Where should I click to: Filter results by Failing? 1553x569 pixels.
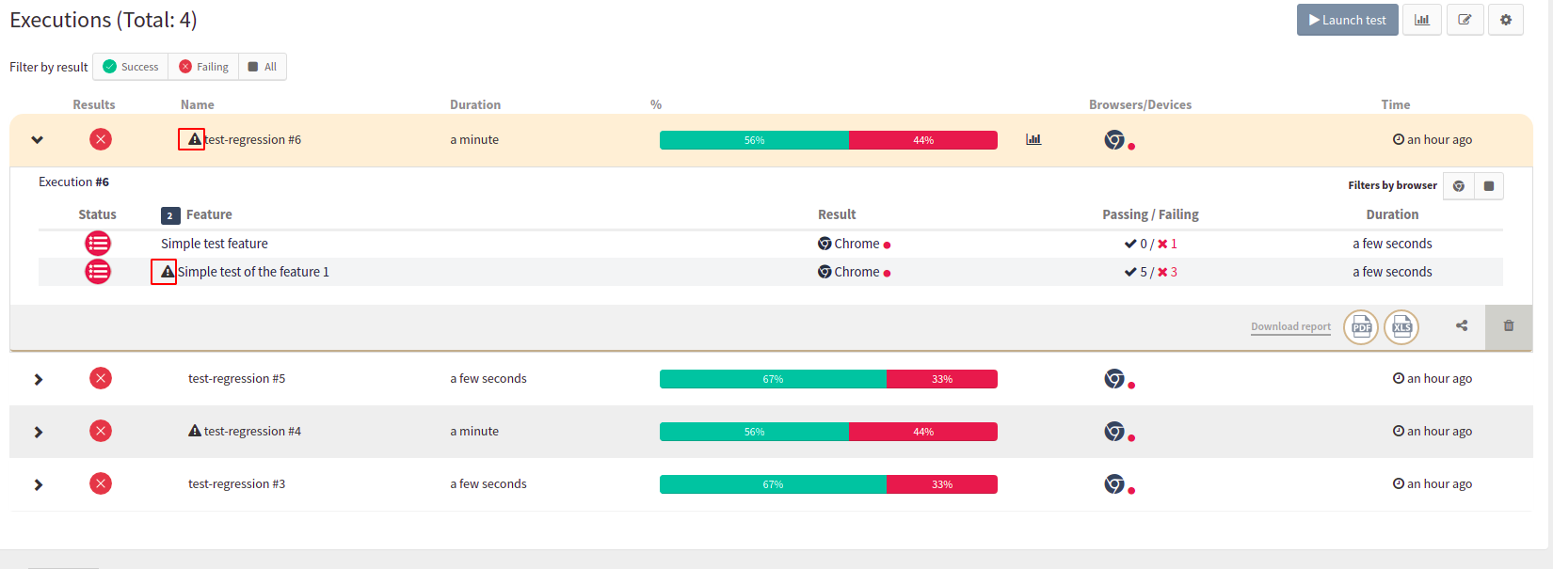[x=203, y=67]
